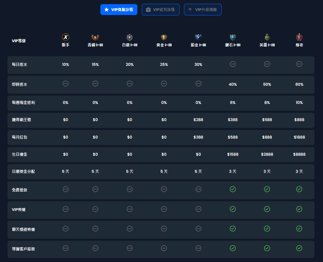Screen dimensions: 323x262
Task: Click the $8888 生日禮金 value for 傳奇
Action: (299, 155)
